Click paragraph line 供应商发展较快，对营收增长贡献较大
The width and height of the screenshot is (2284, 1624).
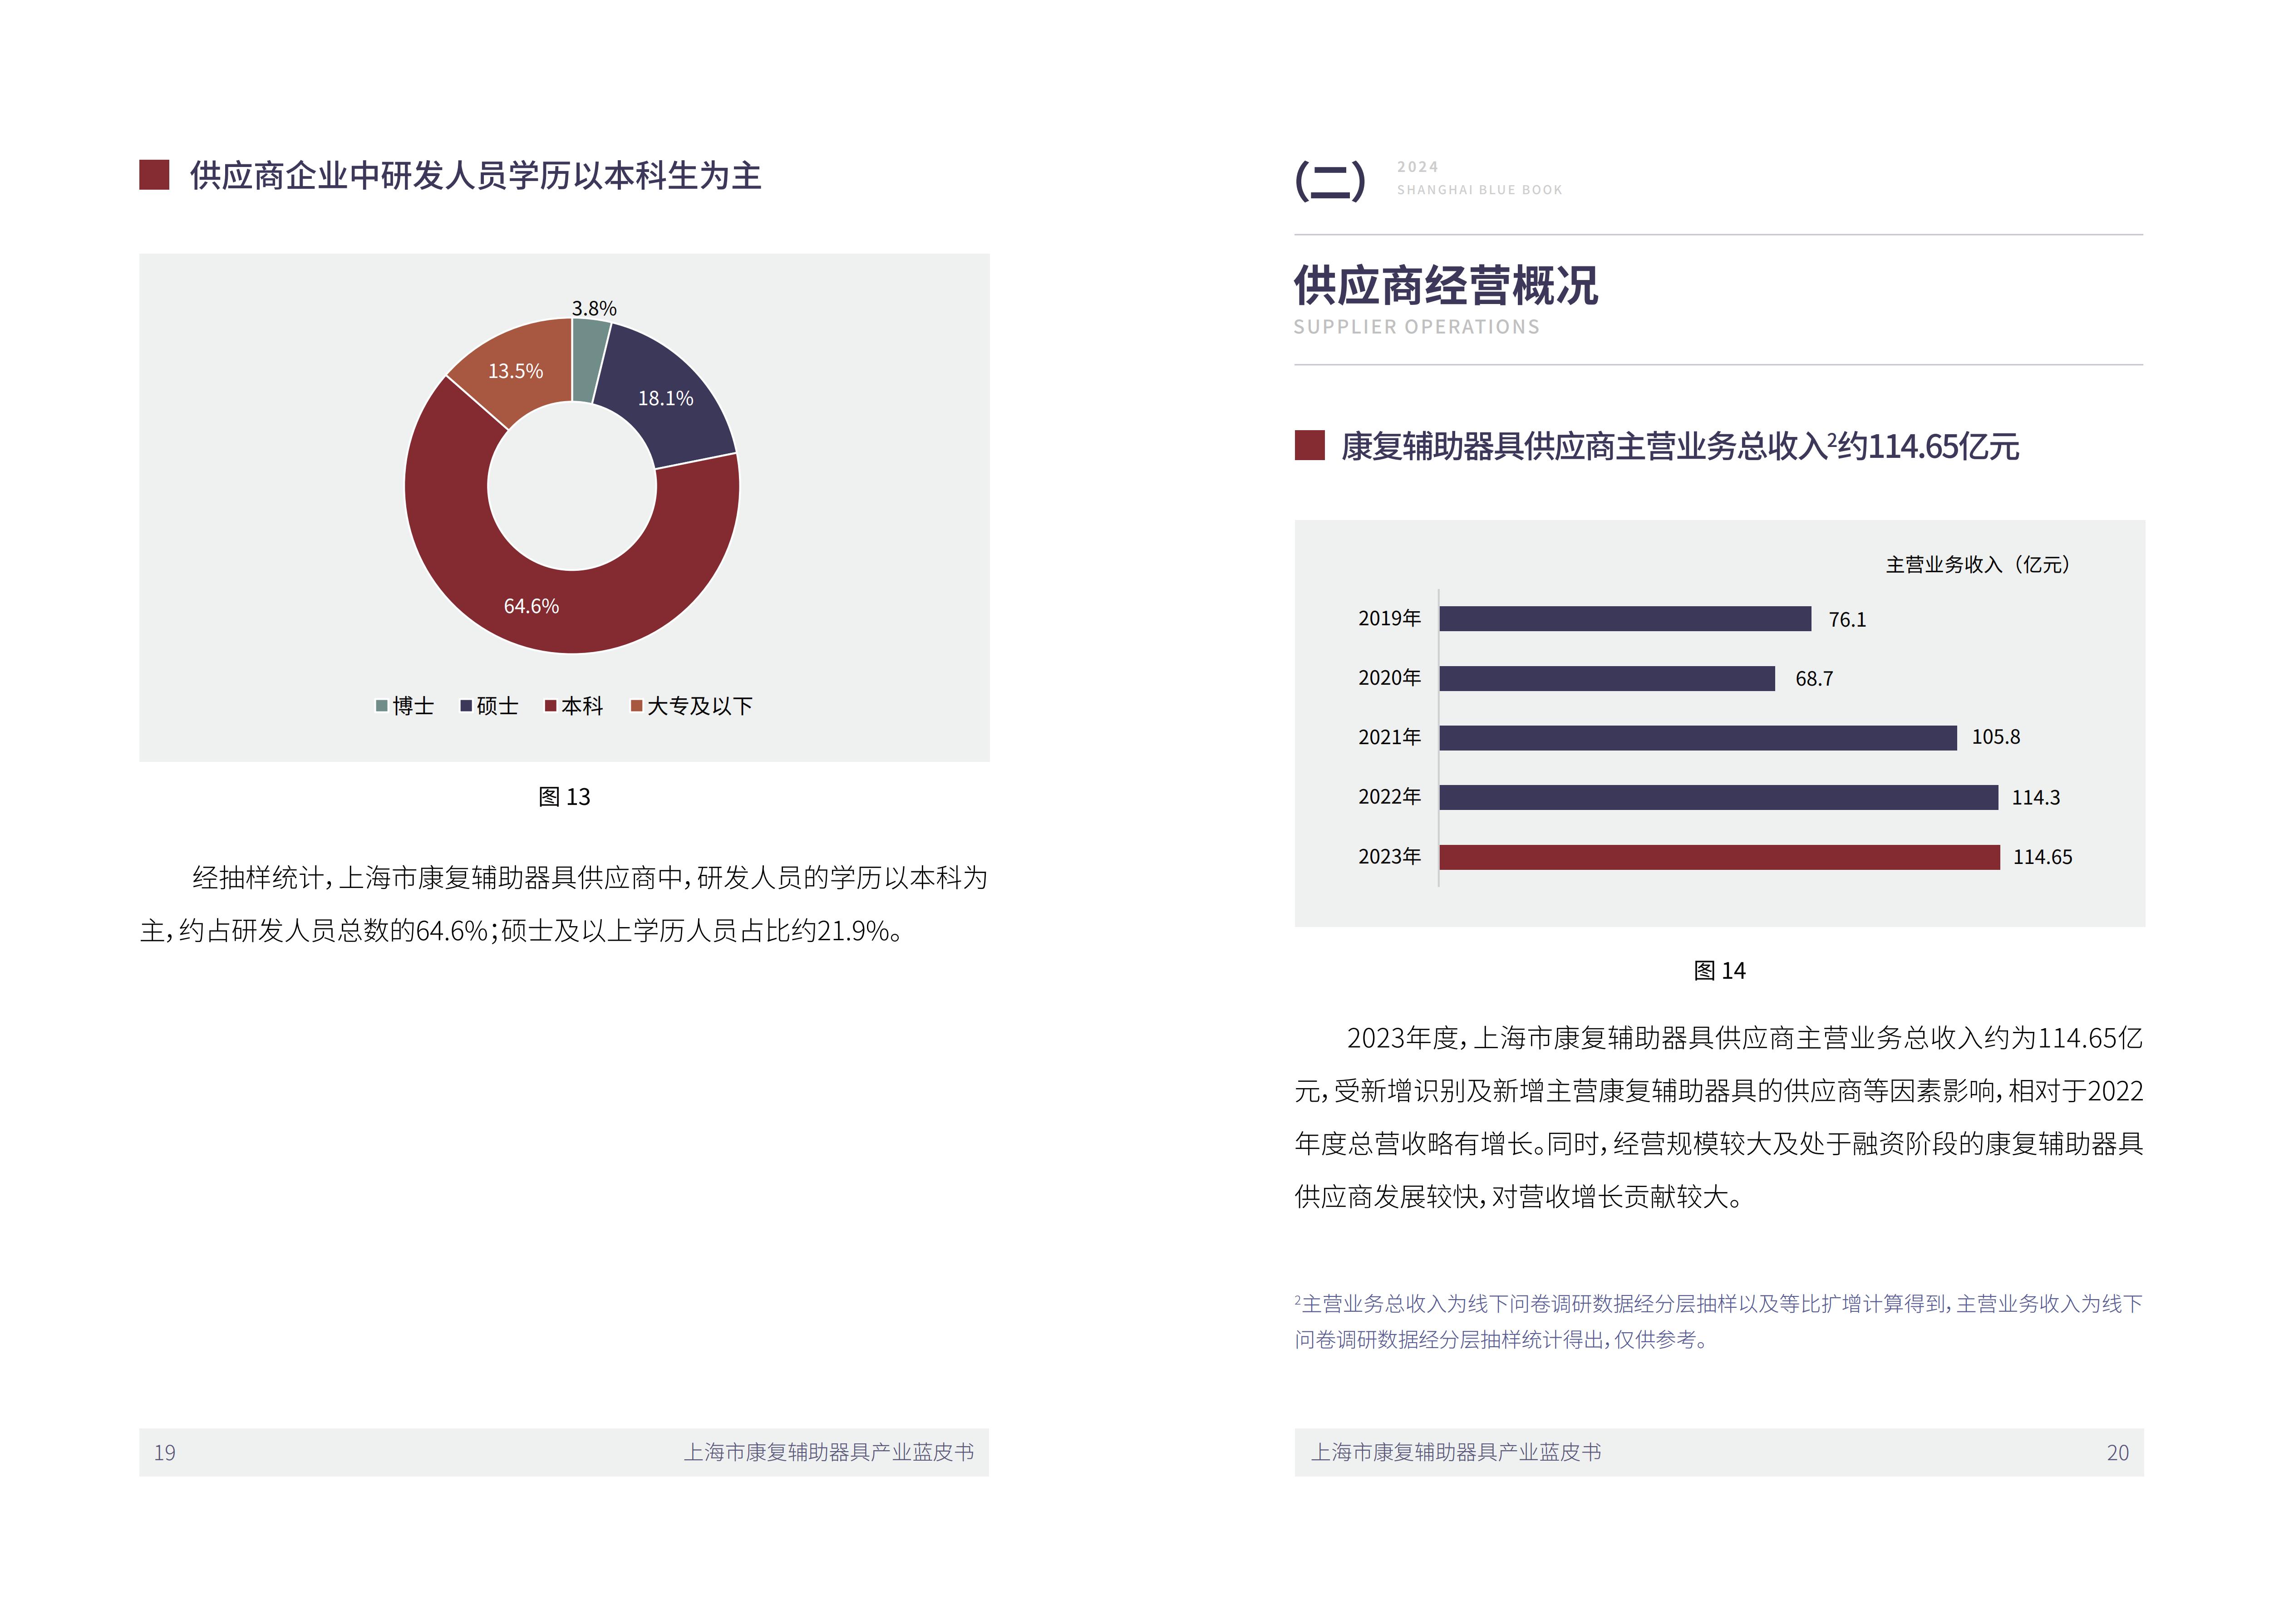1518,1197
